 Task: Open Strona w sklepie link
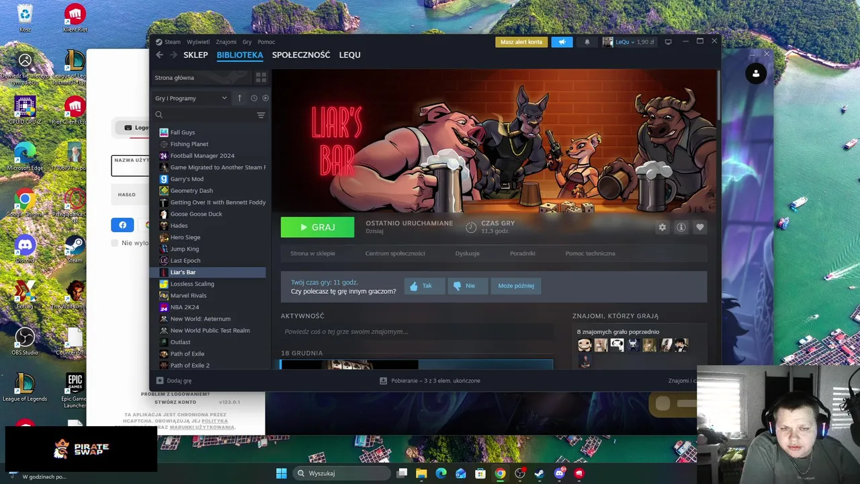coord(312,253)
